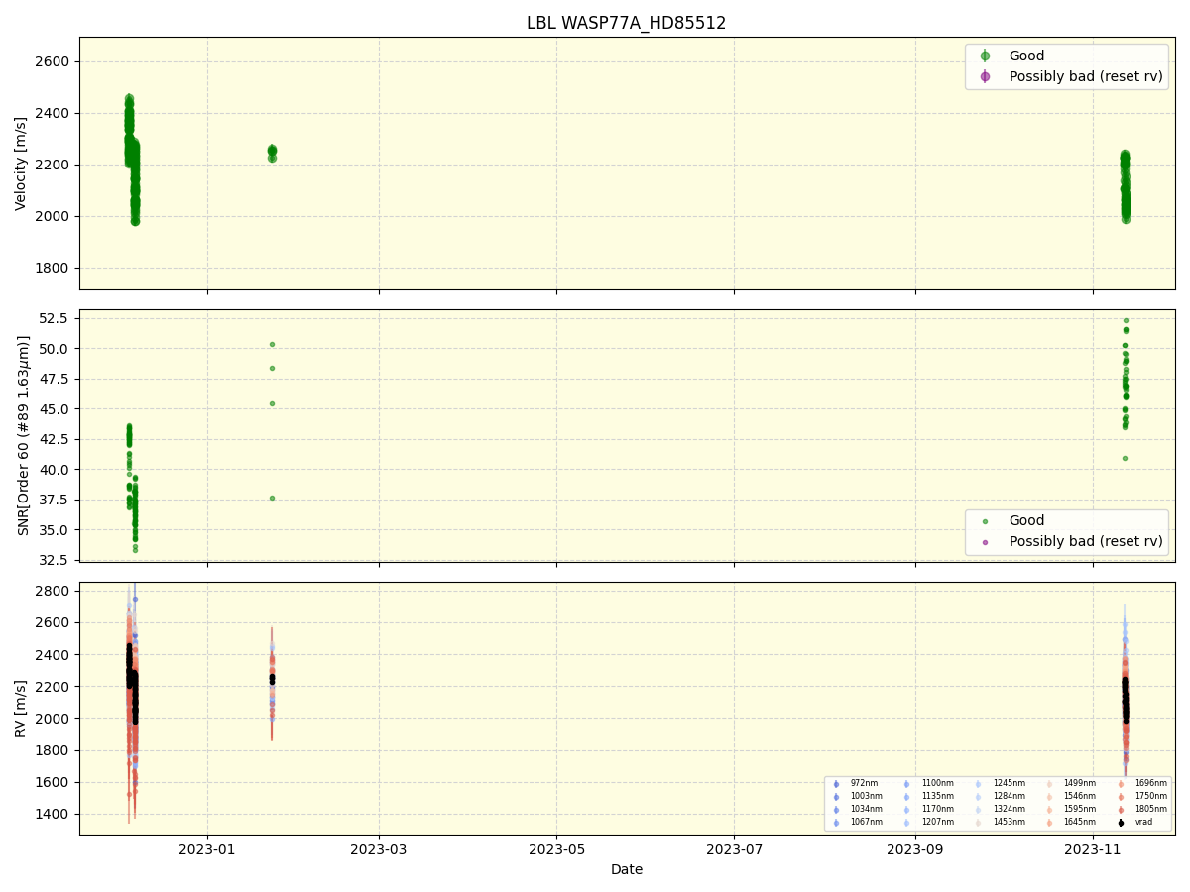Click the Date x-axis label
The height and width of the screenshot is (892, 1190).
click(x=626, y=869)
